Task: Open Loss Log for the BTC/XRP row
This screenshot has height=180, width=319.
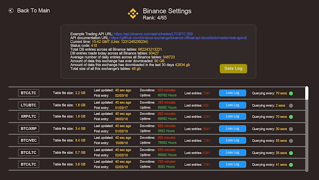Action: (233, 129)
